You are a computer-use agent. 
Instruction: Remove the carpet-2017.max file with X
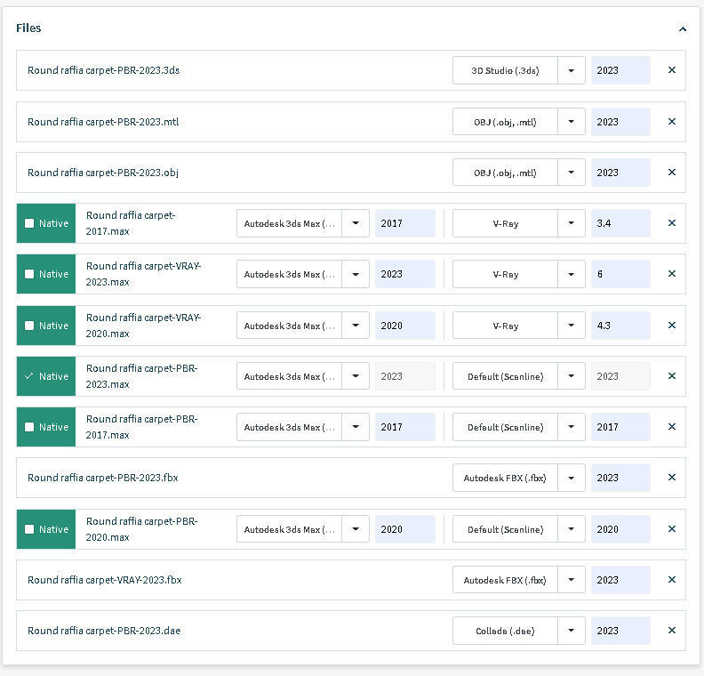coord(671,223)
